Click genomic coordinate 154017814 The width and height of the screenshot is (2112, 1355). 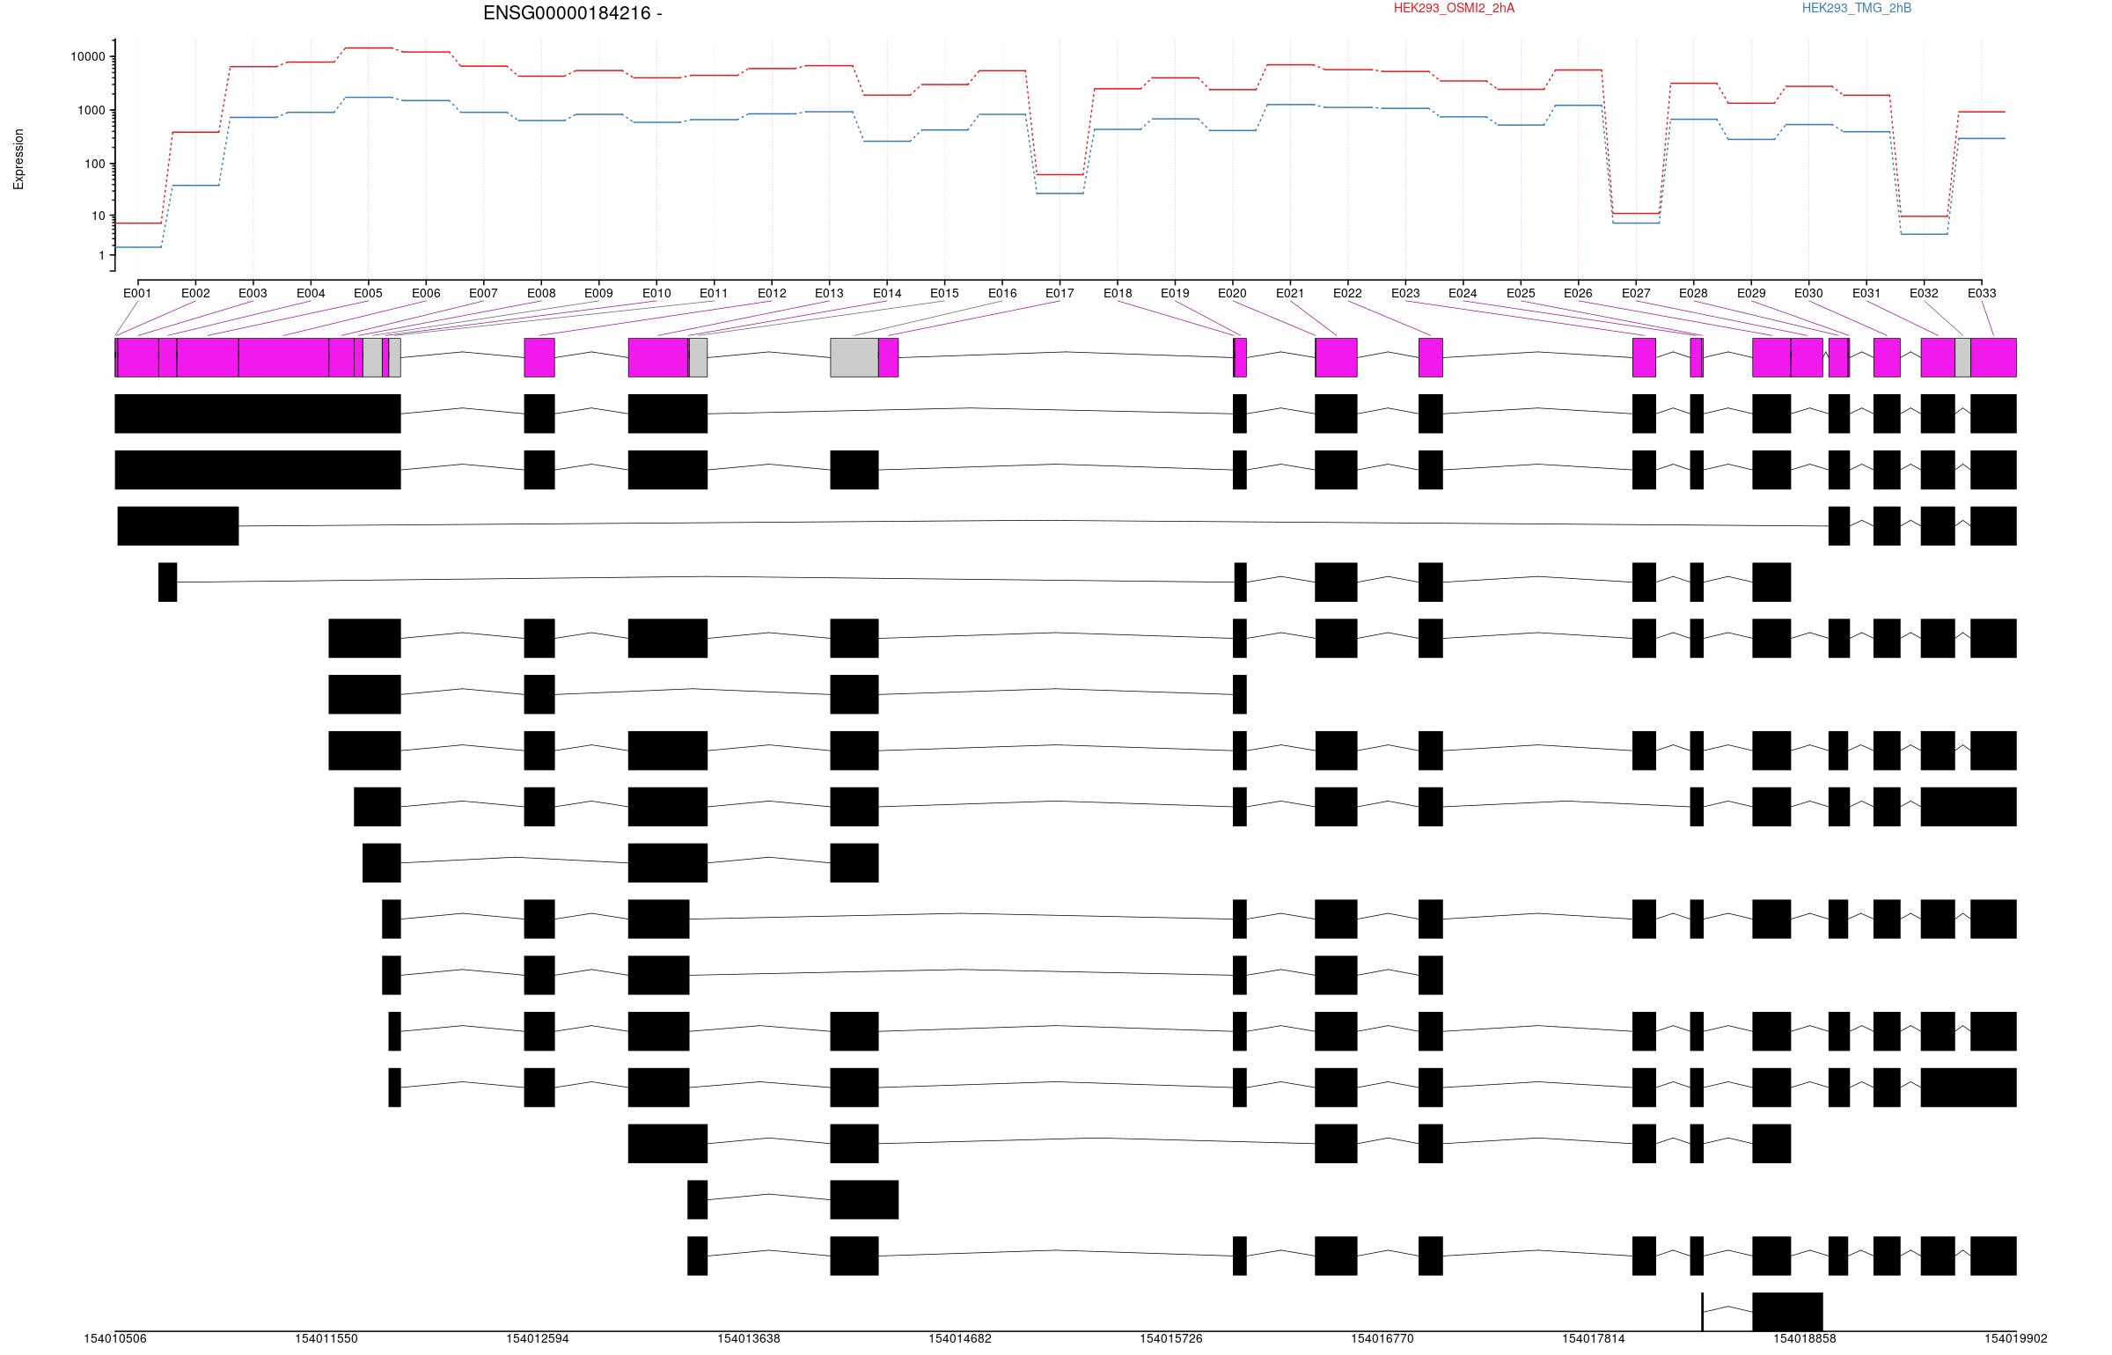click(1594, 1338)
